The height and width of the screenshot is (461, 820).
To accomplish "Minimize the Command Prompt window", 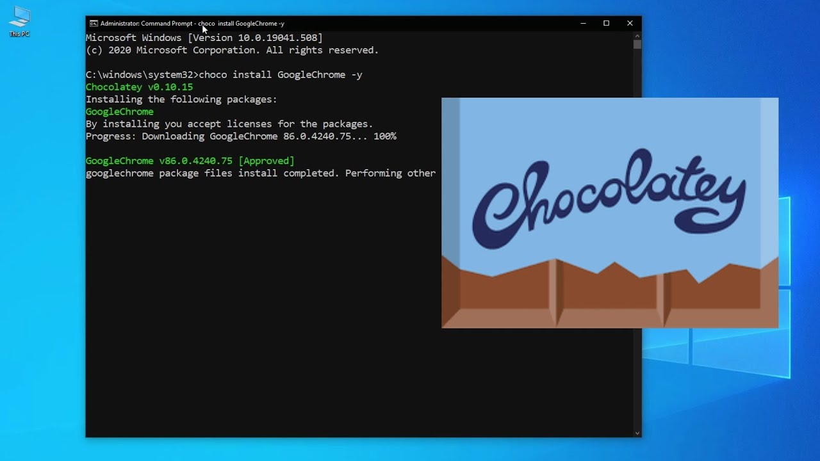I will 583,23.
